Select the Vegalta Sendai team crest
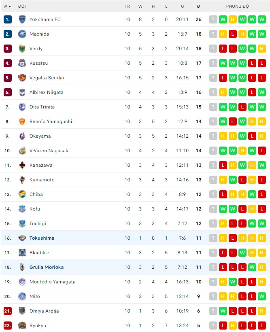 [x=22, y=78]
